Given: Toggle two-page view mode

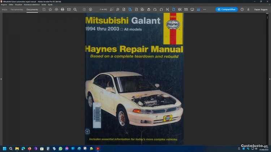Looking at the screenshot, I should pos(186,9).
